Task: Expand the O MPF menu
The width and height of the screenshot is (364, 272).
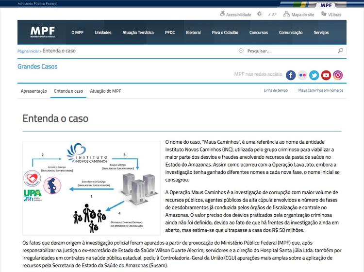Action: coord(77,33)
